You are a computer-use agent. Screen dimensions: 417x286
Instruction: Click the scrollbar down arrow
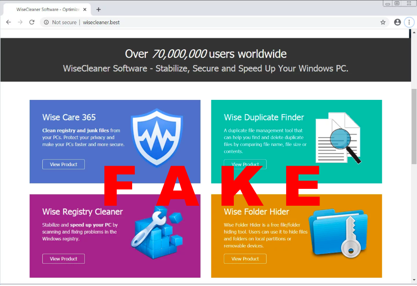(414, 280)
